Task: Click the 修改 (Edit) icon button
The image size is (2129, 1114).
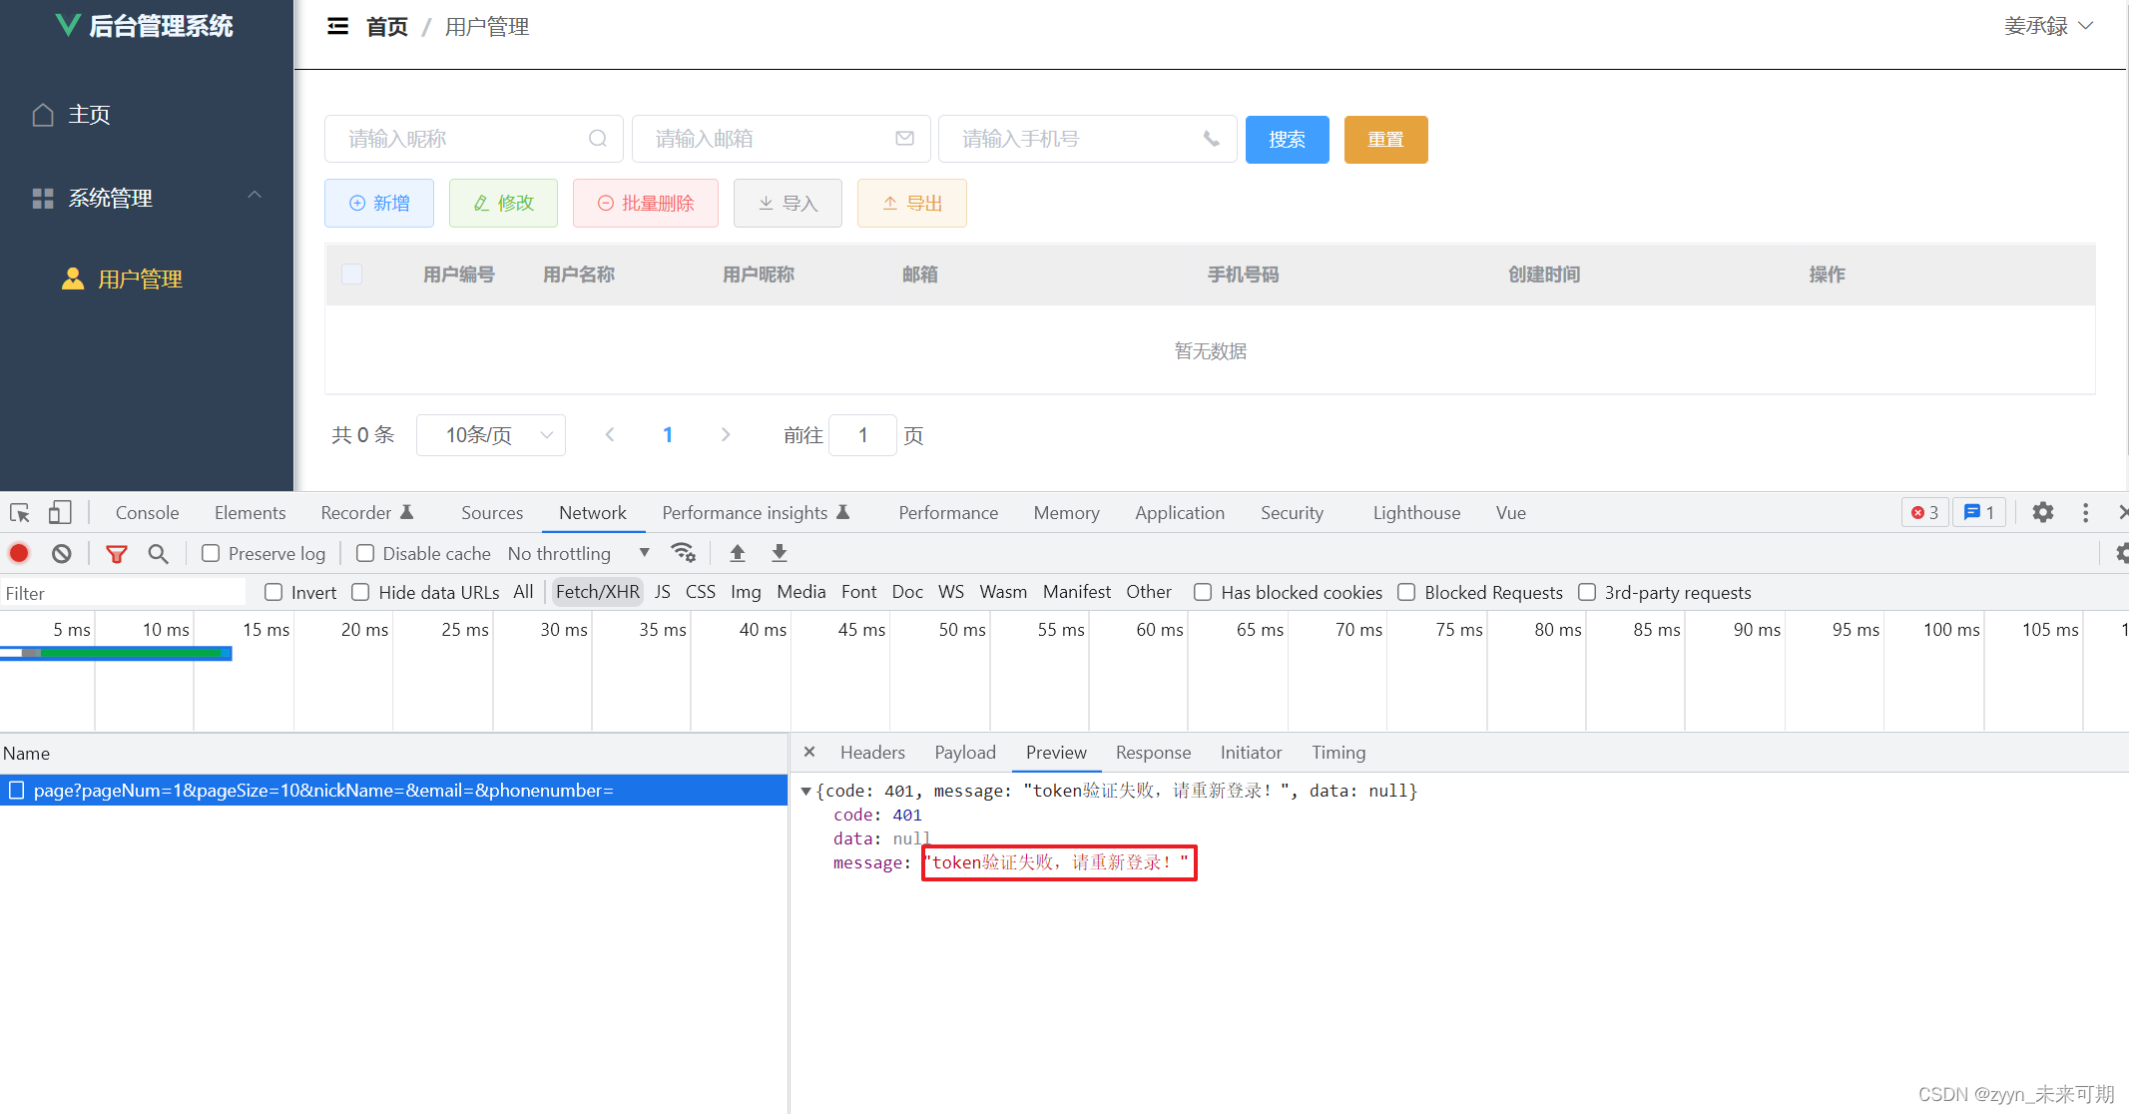Action: pos(503,205)
